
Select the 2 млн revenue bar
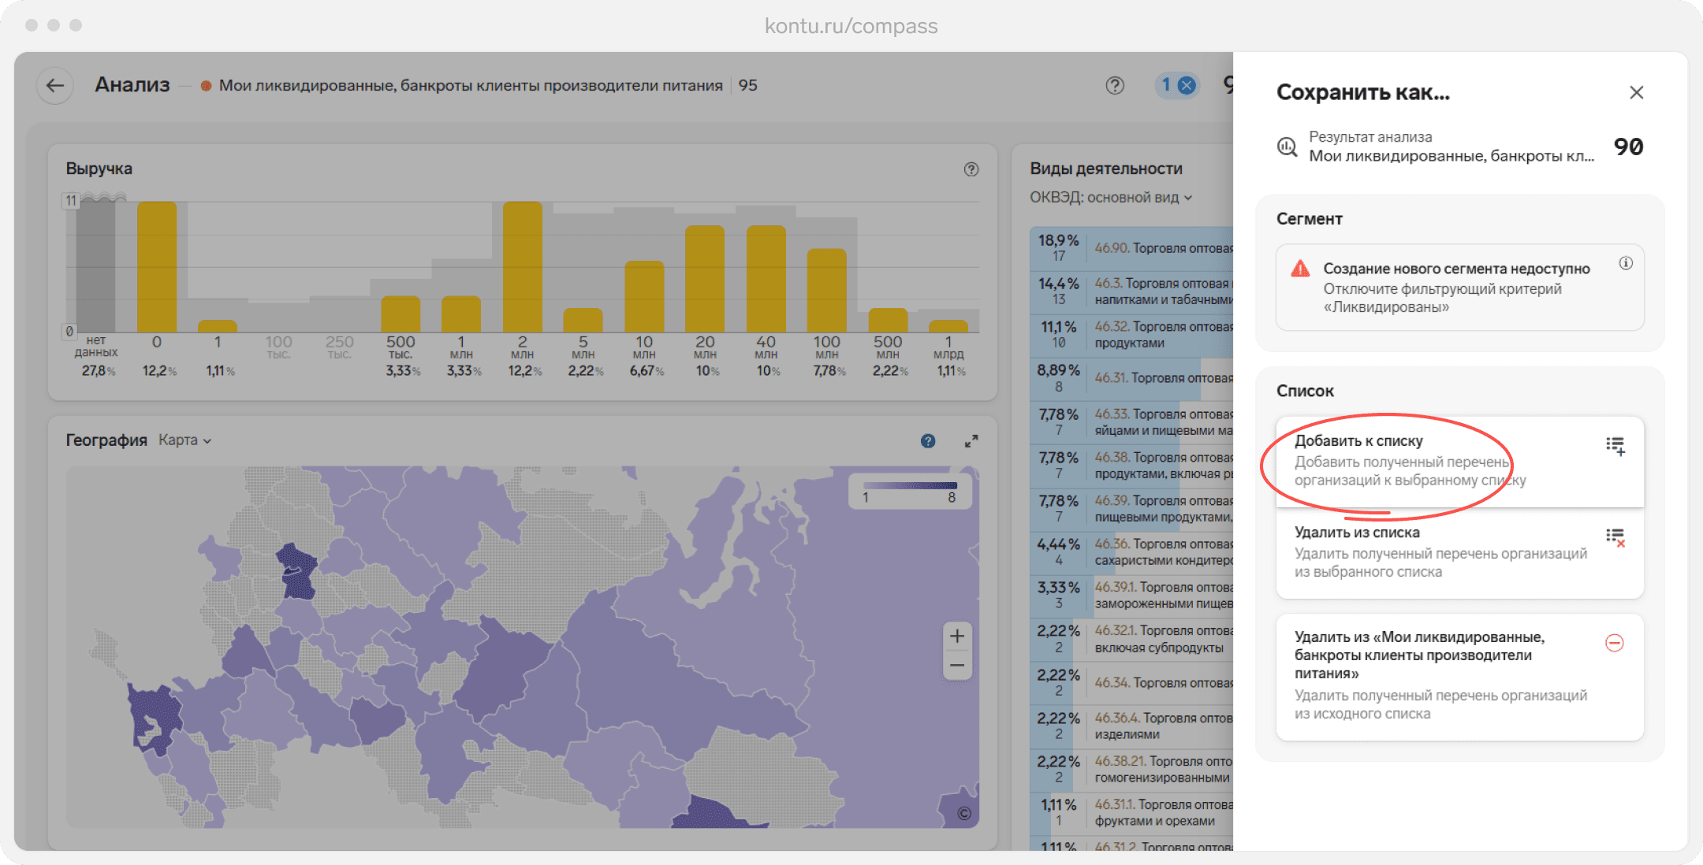[523, 267]
